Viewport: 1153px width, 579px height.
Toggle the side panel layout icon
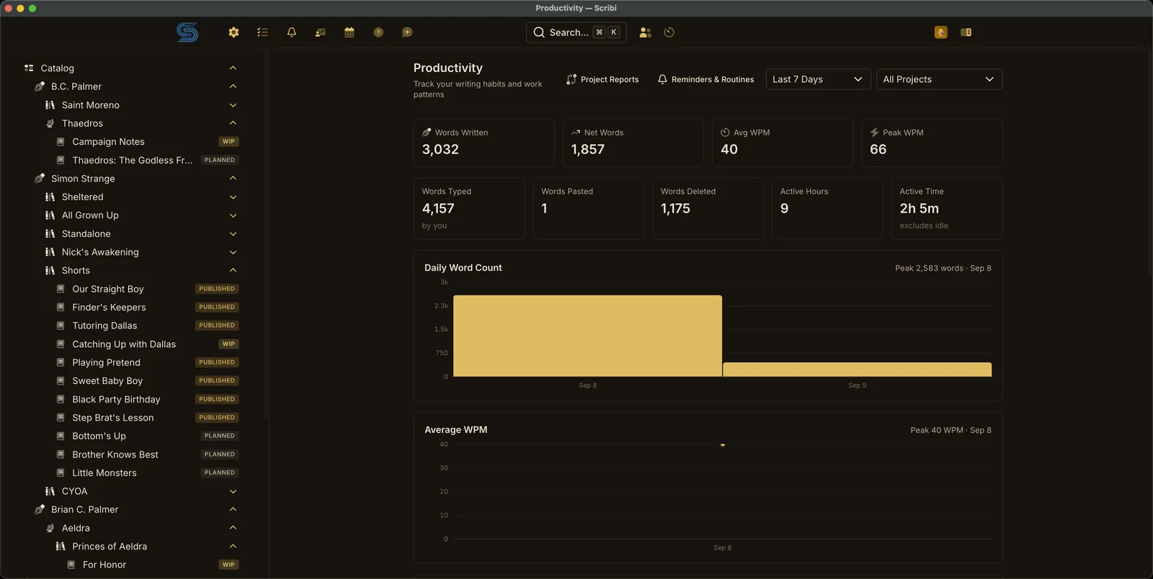coord(966,32)
